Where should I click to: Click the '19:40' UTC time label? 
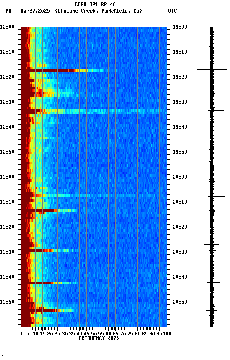pyautogui.click(x=180, y=127)
